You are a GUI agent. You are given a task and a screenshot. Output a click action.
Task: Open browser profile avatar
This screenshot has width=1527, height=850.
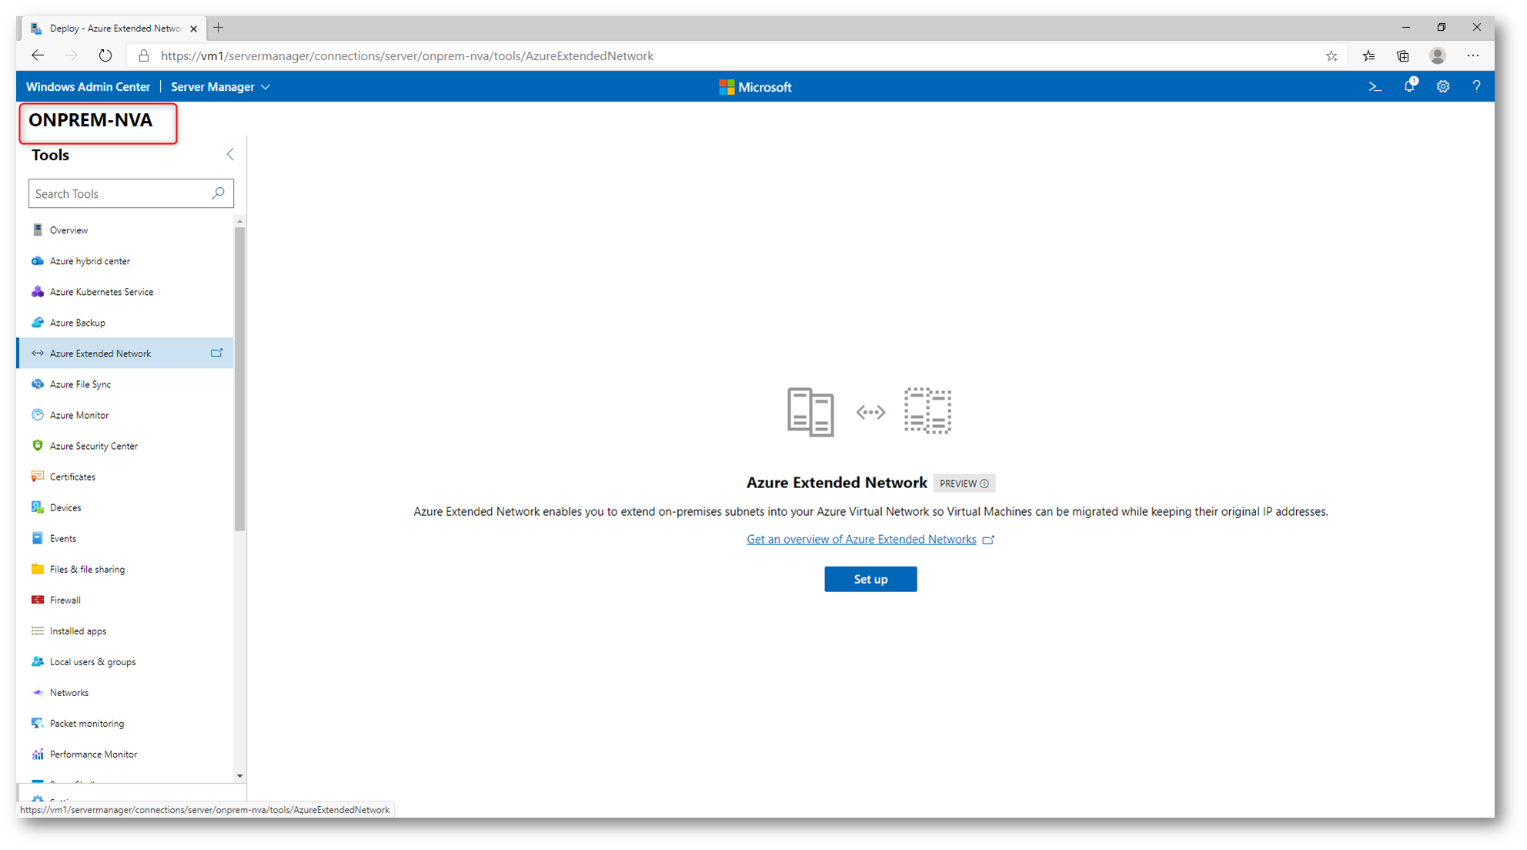tap(1437, 55)
